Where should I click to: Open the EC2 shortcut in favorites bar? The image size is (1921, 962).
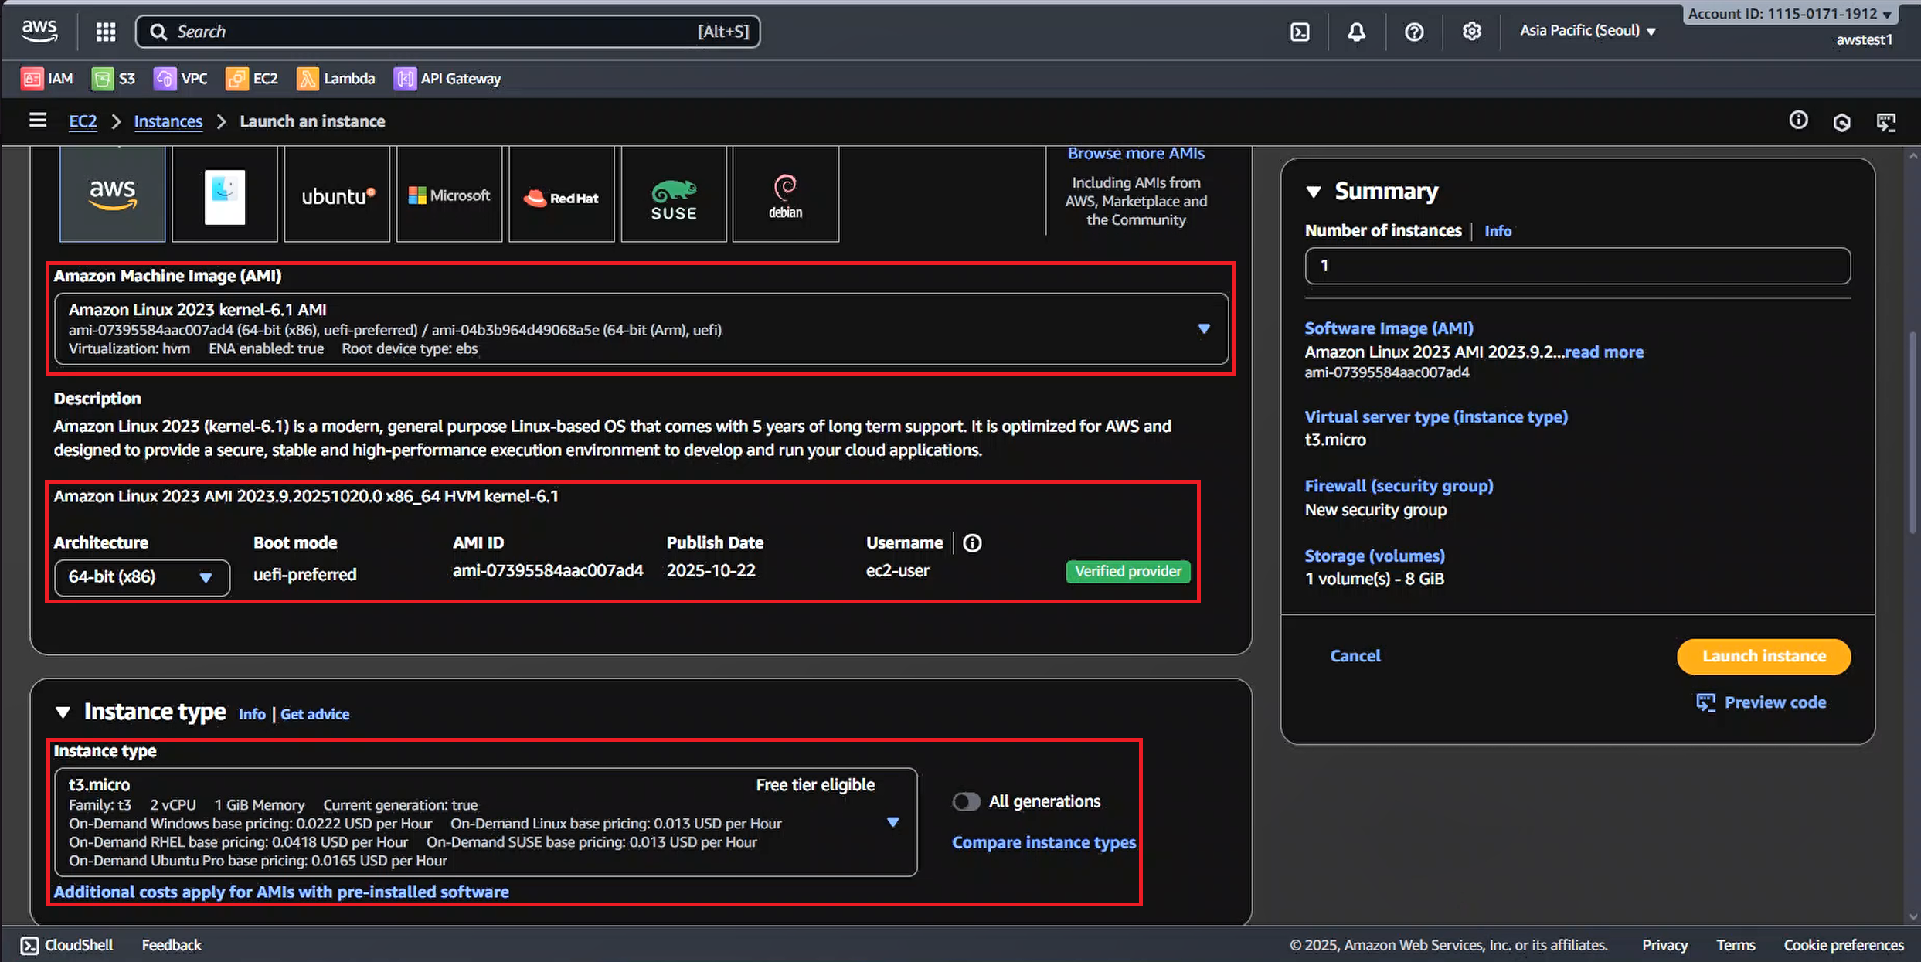[x=252, y=79]
